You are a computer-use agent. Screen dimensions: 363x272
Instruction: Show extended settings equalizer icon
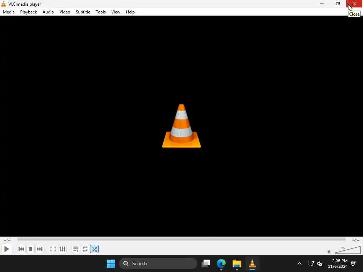point(62,249)
